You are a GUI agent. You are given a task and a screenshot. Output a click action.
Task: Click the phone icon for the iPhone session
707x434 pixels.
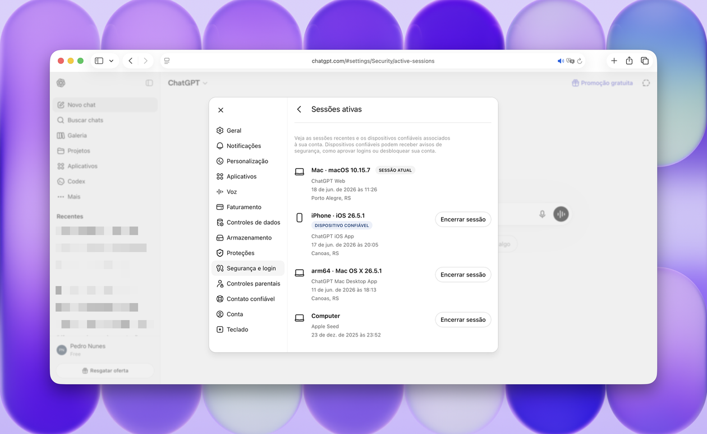300,218
